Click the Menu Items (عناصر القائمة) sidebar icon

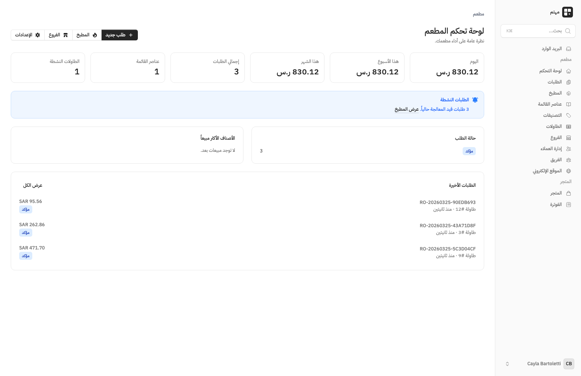coord(569,104)
